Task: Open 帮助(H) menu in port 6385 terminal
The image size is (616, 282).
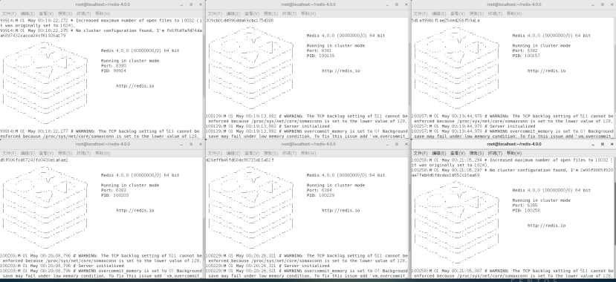Action: pyautogui.click(x=514, y=153)
